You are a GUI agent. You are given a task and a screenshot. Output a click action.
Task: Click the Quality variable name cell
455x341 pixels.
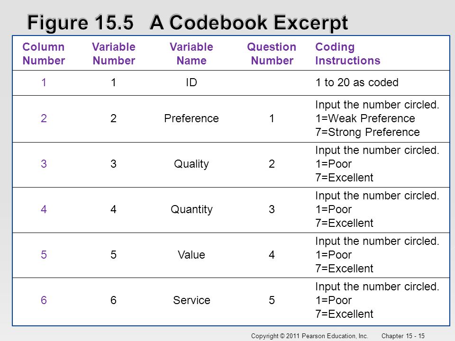(191, 164)
